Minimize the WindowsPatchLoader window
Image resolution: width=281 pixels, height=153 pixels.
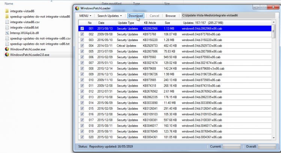[256, 7]
